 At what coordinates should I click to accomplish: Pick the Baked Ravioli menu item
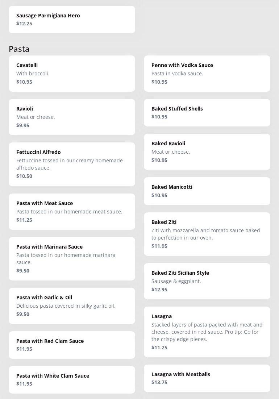tap(207, 152)
